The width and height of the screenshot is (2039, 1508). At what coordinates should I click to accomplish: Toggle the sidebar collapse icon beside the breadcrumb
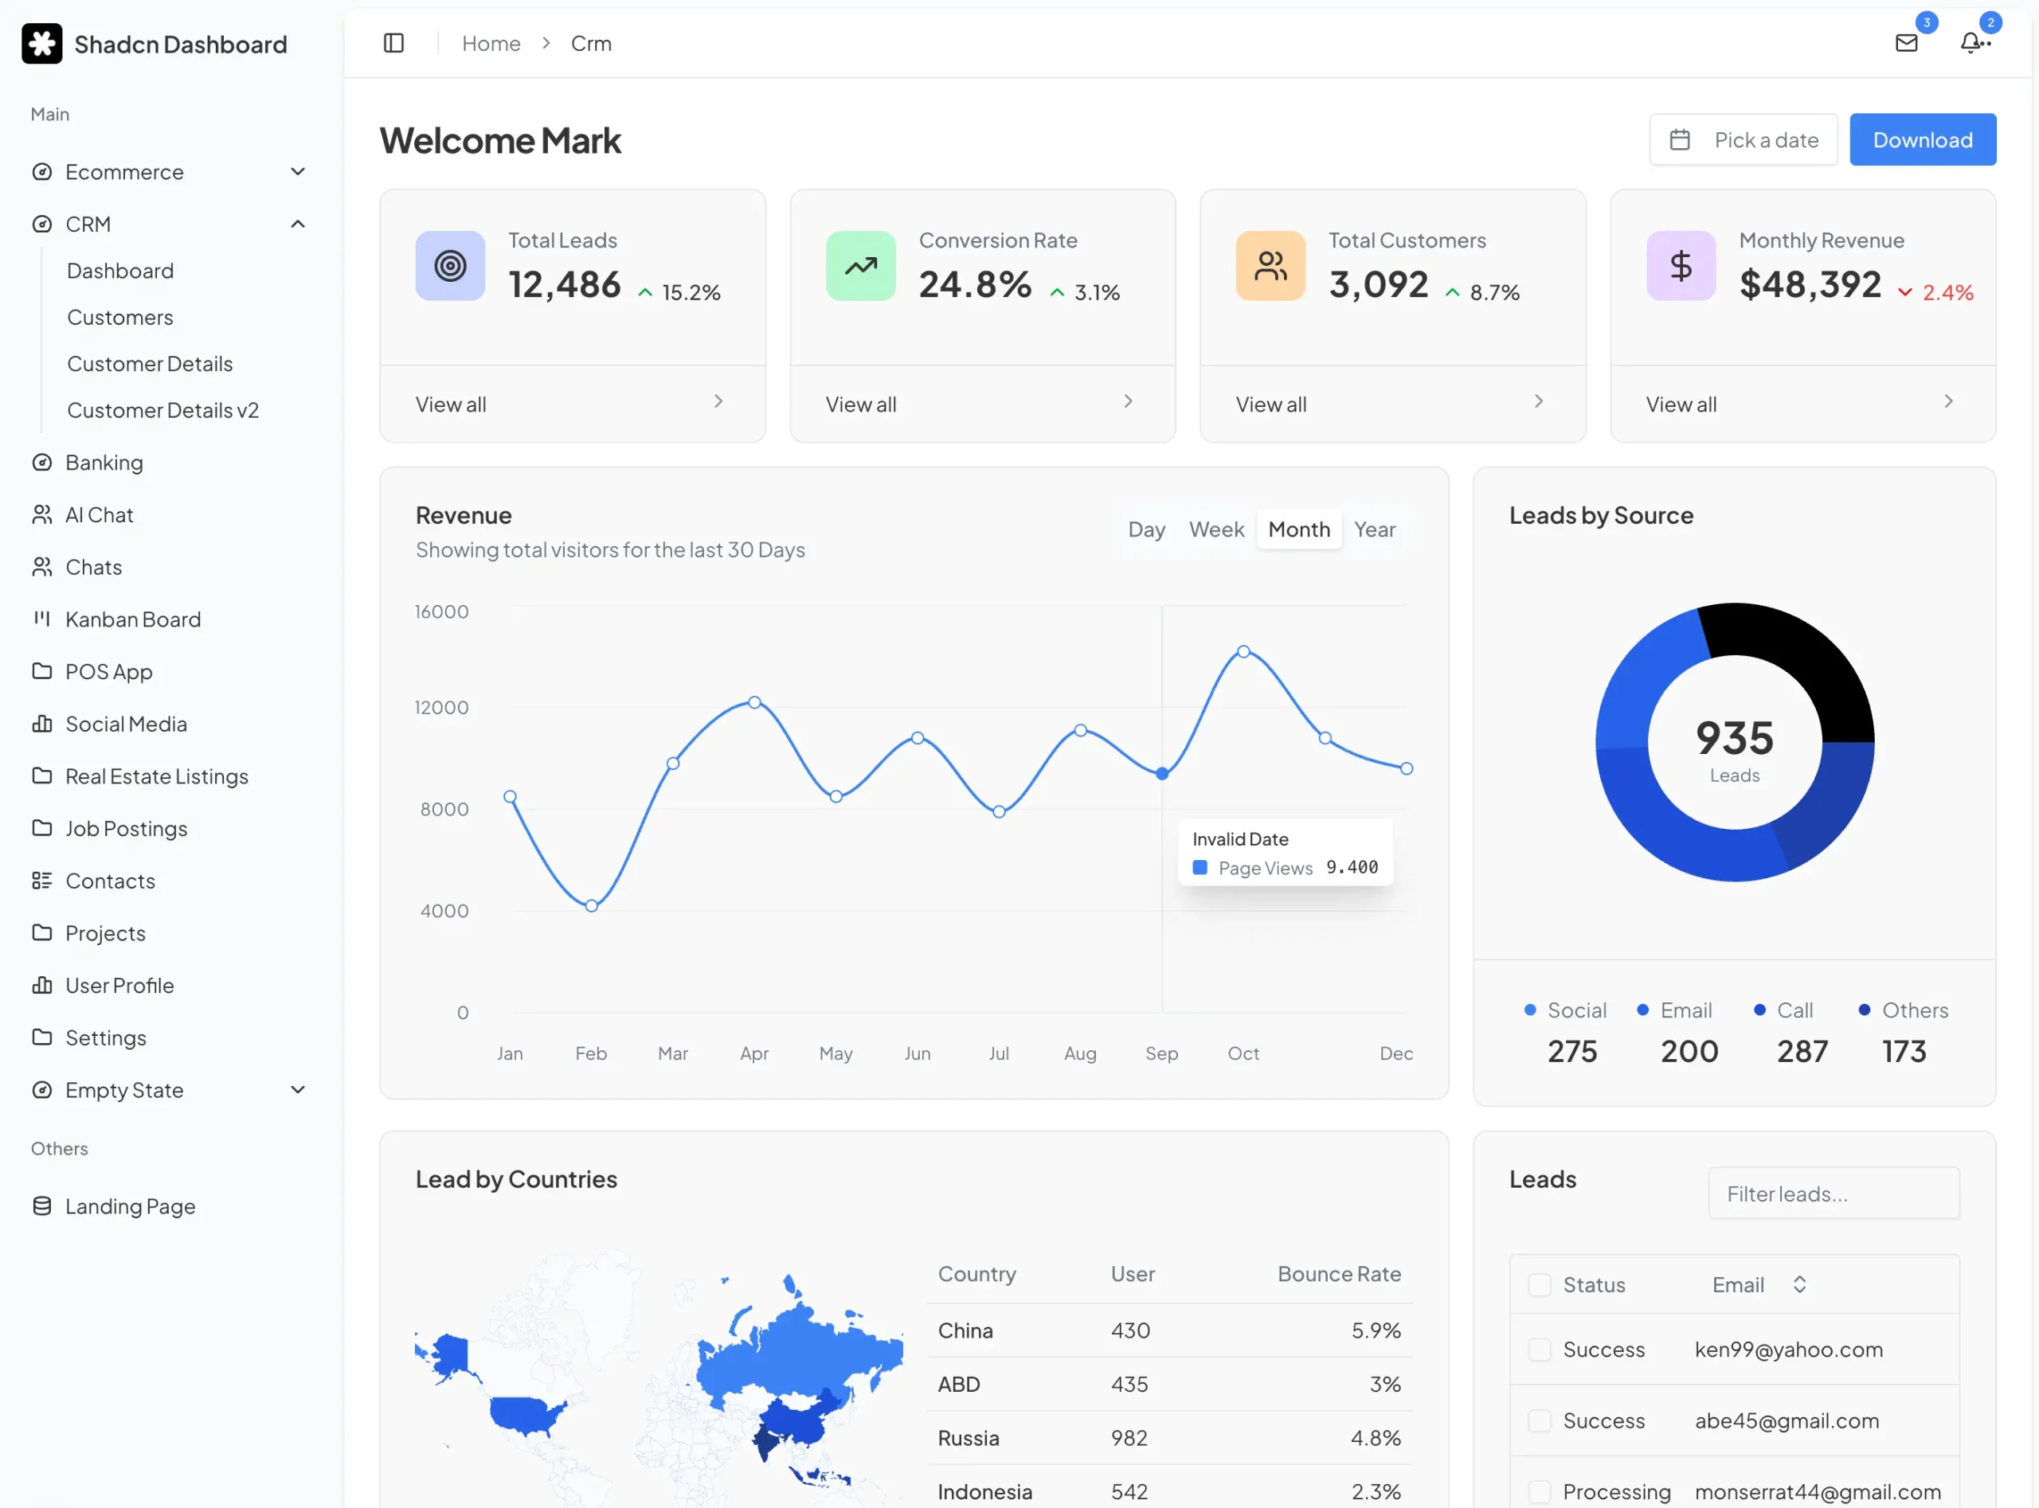point(393,42)
